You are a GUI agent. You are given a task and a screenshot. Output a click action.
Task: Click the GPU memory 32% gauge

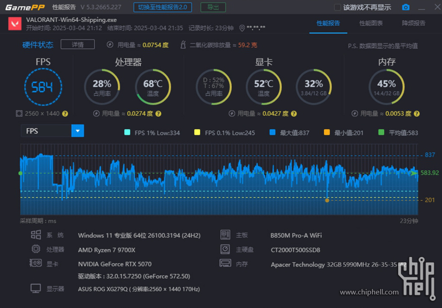[x=313, y=87]
